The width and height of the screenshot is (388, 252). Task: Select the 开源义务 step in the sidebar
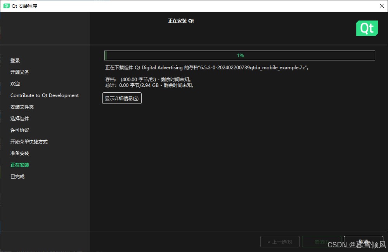pos(20,72)
